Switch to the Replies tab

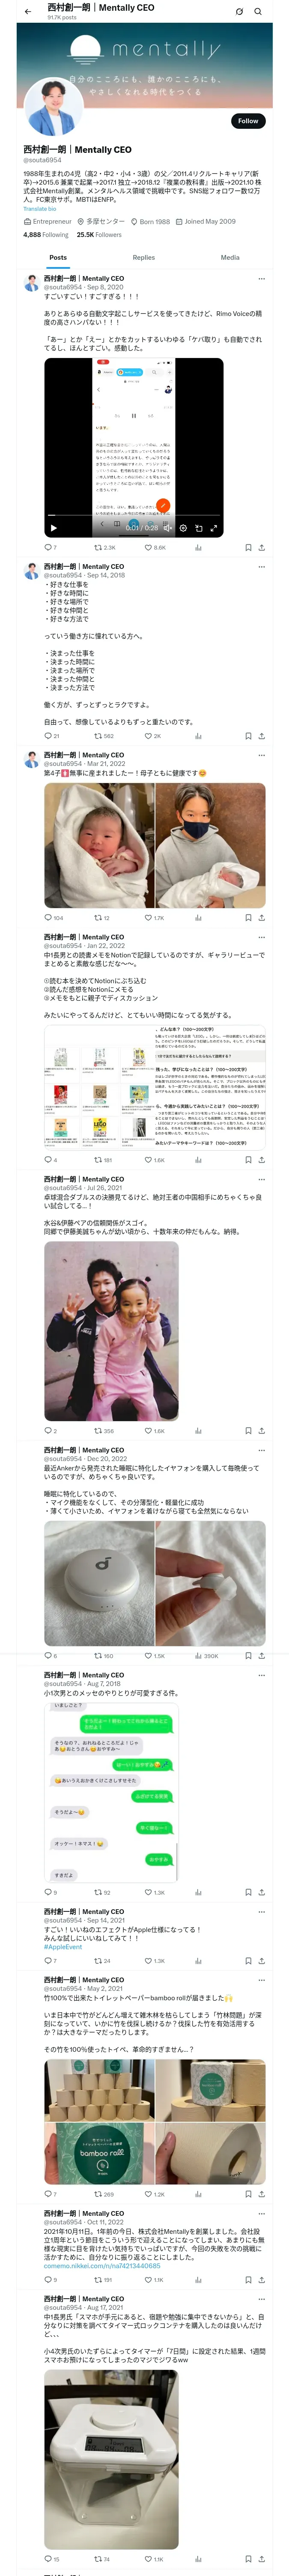(x=143, y=257)
